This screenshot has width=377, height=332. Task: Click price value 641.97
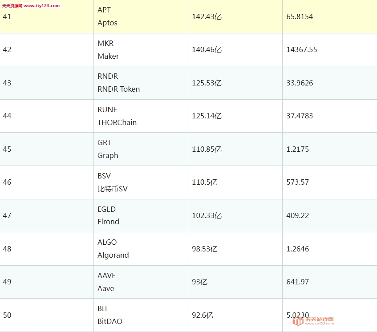[x=297, y=282]
